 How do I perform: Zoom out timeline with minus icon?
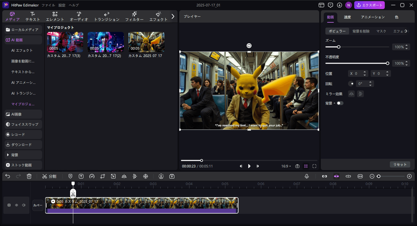point(372,176)
